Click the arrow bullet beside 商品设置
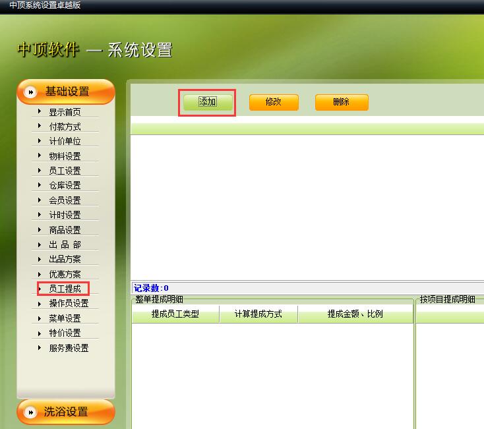The width and height of the screenshot is (484, 429). coord(40,229)
